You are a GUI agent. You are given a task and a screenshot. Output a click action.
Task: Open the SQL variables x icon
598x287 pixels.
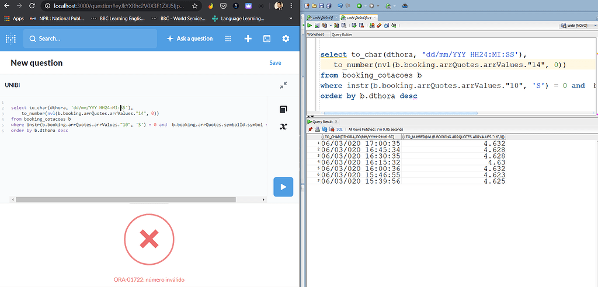pos(283,127)
